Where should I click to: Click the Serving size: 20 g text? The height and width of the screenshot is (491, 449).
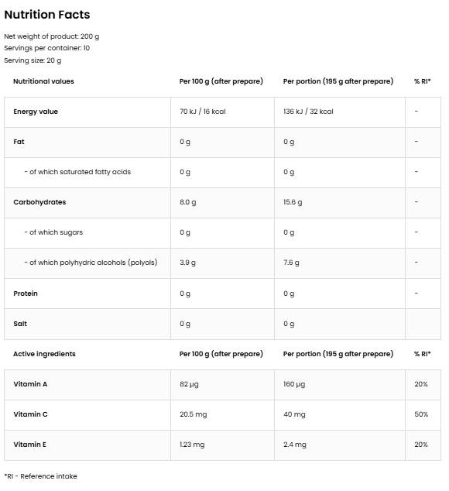[x=33, y=60]
